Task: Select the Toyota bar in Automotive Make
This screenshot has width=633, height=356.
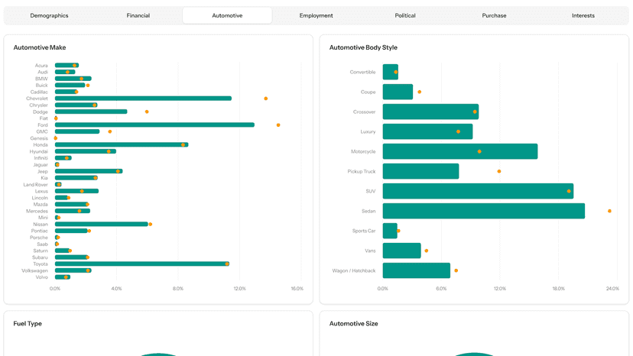Action: tap(142, 264)
